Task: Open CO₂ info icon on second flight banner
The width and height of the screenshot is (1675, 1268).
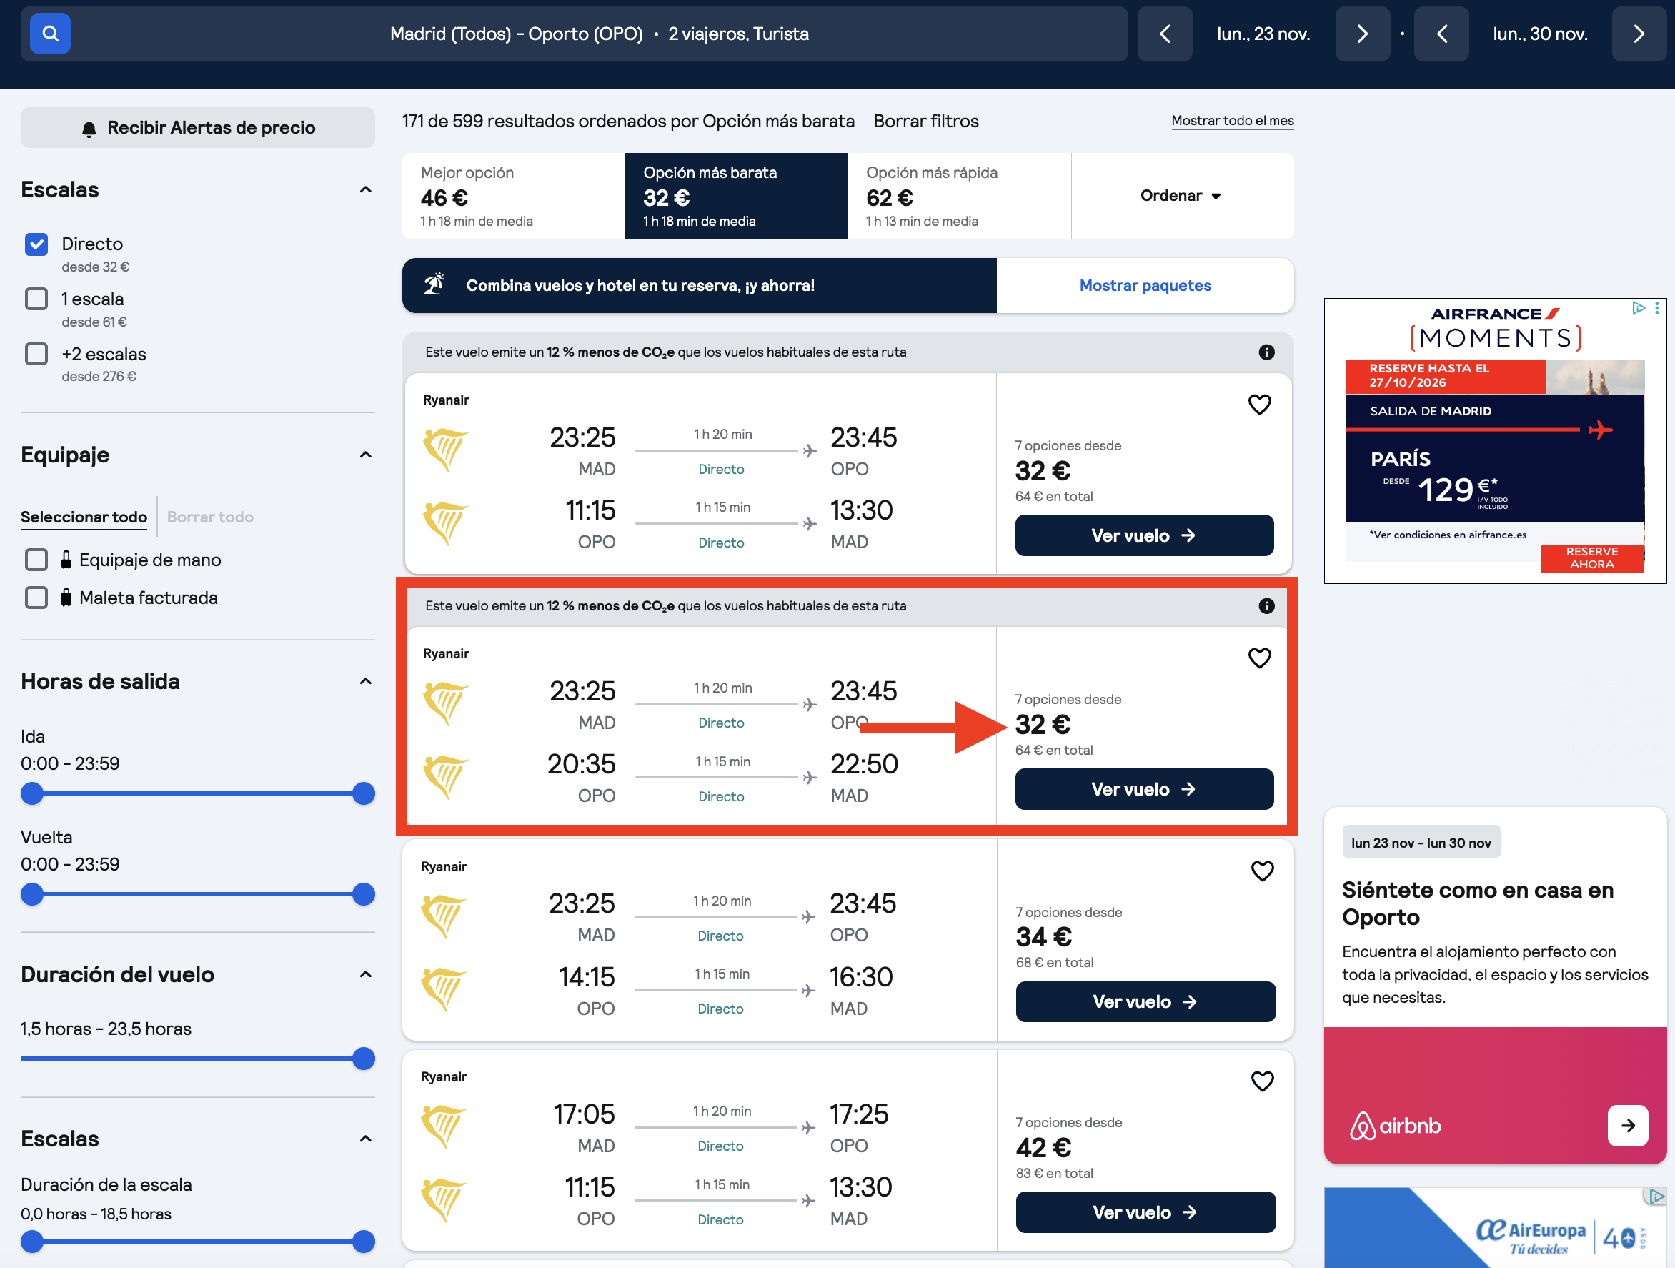Action: click(x=1266, y=606)
